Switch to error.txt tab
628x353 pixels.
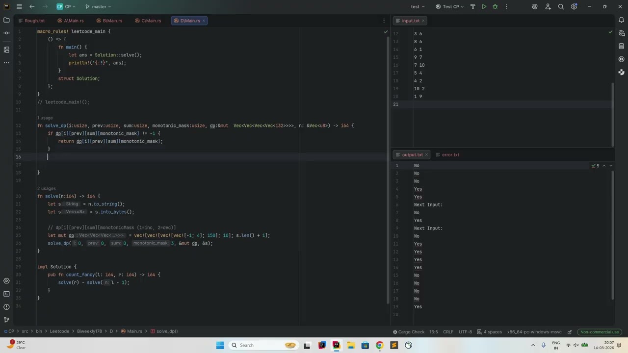tap(447, 155)
